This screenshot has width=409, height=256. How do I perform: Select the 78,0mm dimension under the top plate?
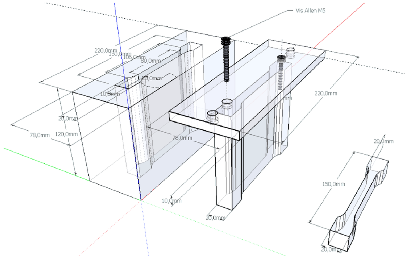[x=183, y=138]
